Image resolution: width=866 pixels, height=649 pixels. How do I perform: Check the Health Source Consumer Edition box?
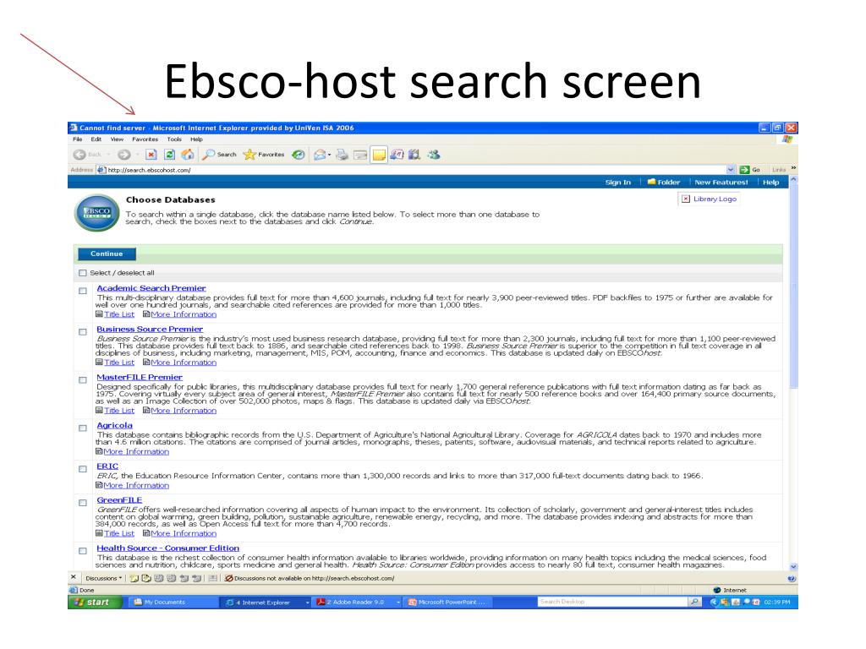pos(83,551)
